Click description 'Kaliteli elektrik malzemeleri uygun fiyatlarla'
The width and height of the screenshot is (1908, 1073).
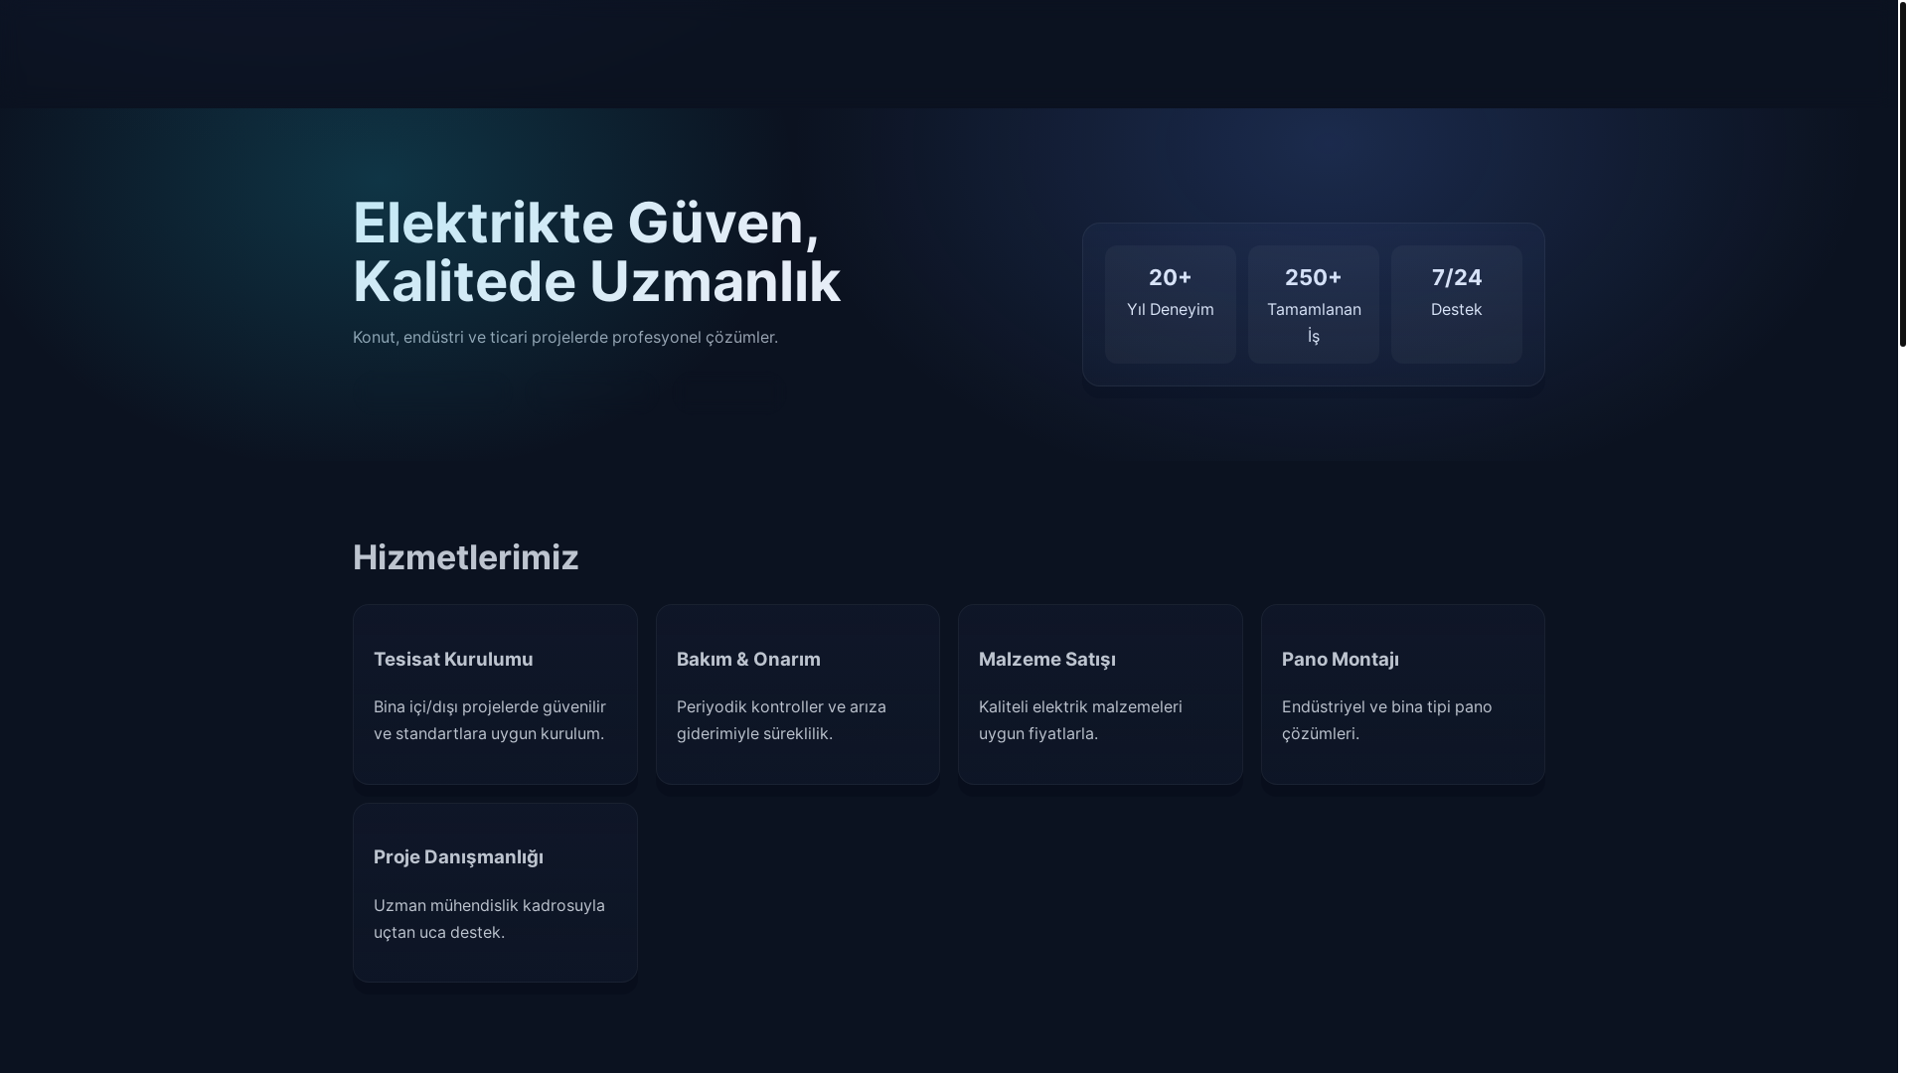coord(1080,720)
